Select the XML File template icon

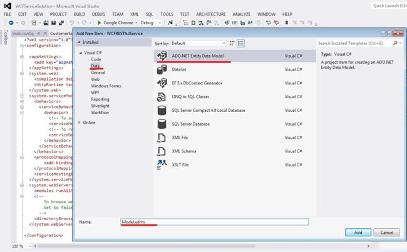162,138
